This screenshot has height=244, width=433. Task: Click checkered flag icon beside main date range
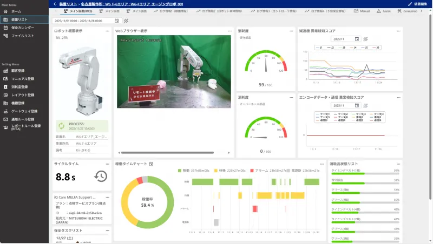tap(126, 21)
